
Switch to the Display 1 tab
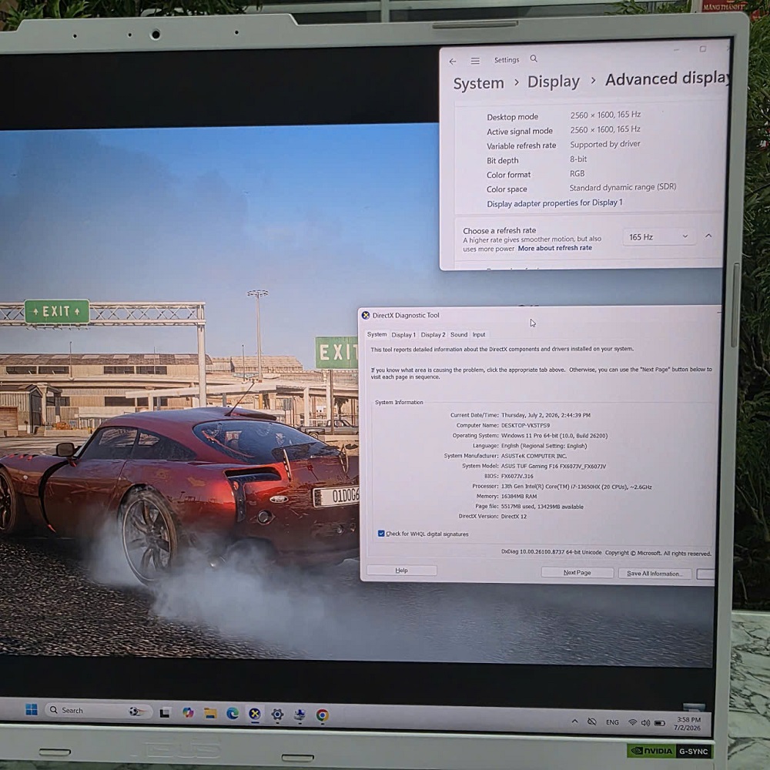403,335
